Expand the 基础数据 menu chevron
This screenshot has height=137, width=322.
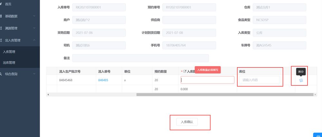(x=34, y=16)
